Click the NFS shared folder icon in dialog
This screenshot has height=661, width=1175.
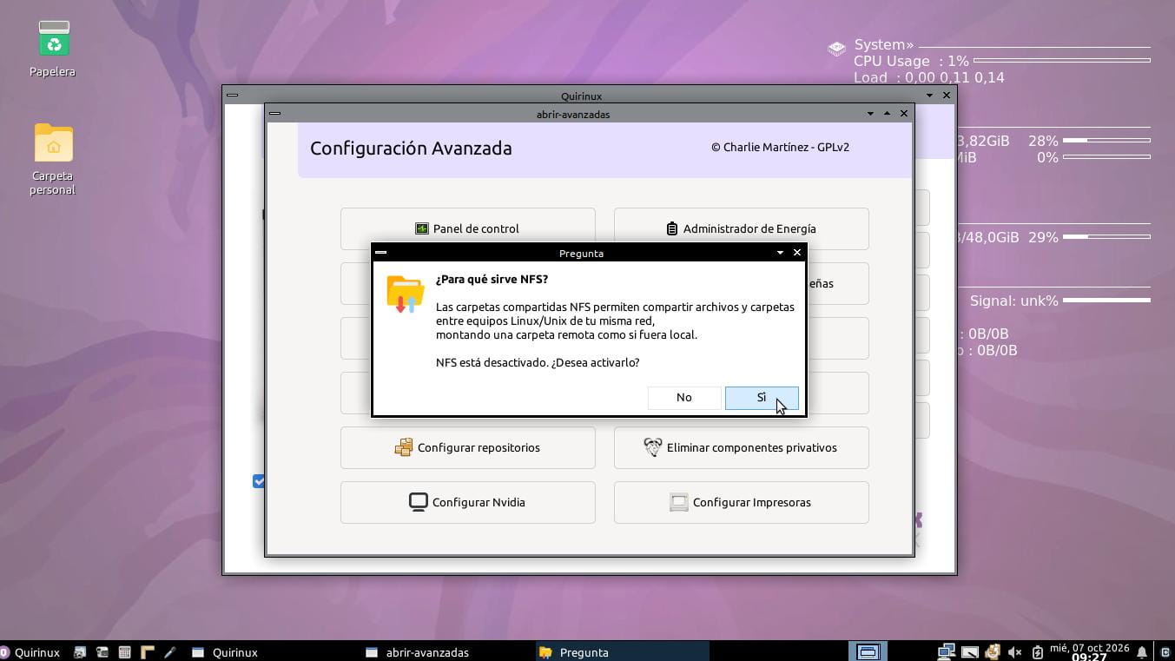(x=405, y=294)
